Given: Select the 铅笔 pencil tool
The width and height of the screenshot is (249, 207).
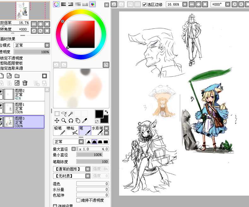Looking at the screenshot, I should (59, 131).
